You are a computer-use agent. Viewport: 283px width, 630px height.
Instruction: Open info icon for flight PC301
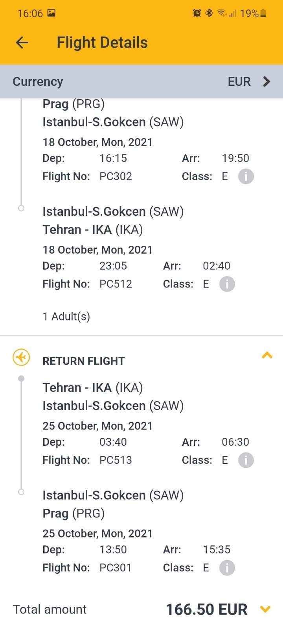[227, 568]
